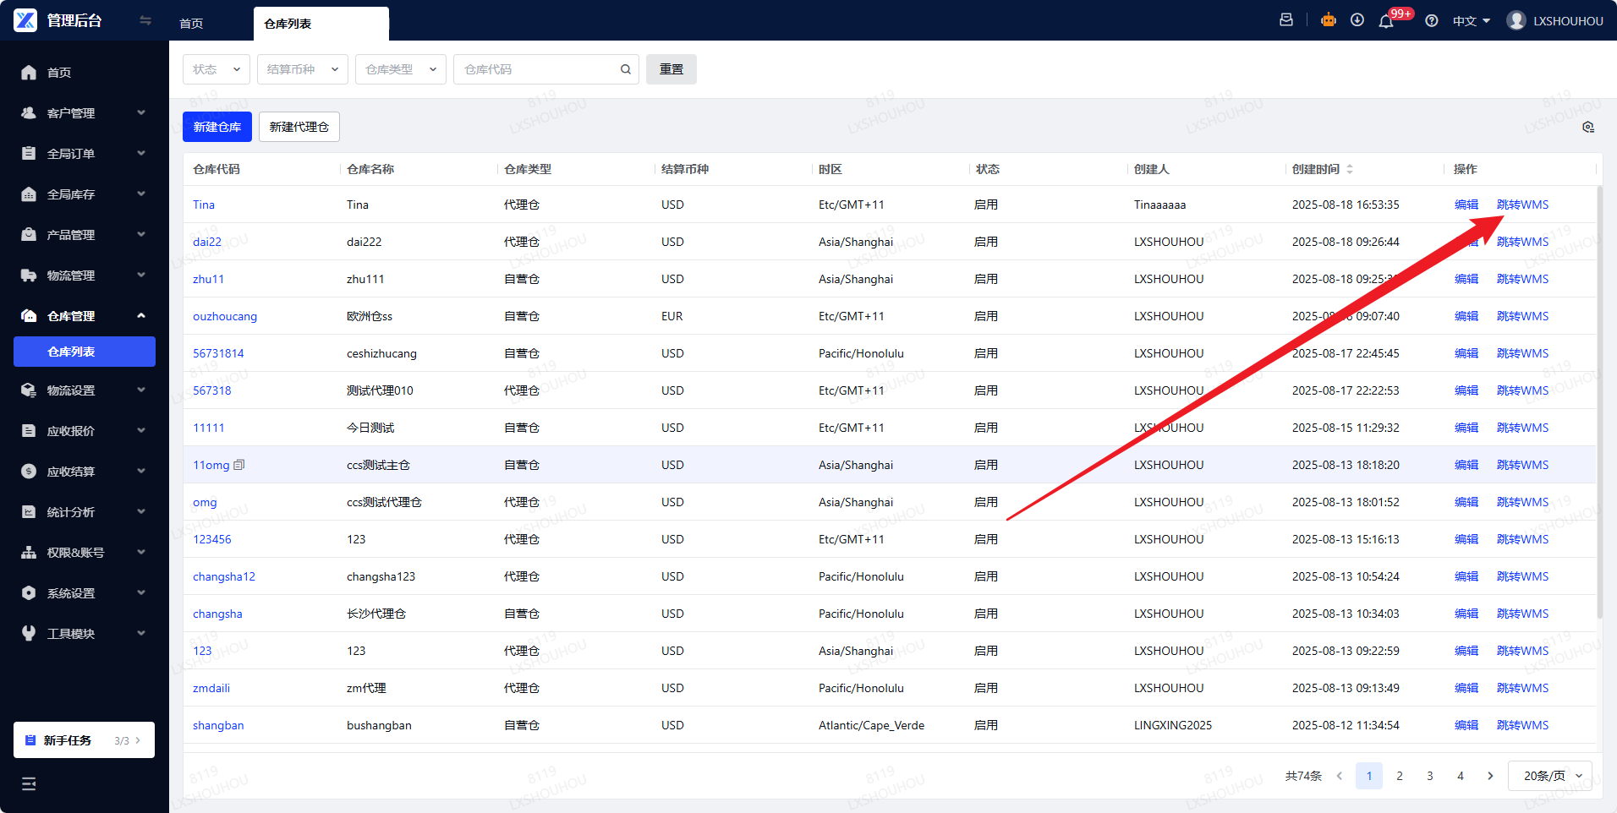Open the 结算币种 filter dropdown
1617x813 pixels.
coord(302,69)
